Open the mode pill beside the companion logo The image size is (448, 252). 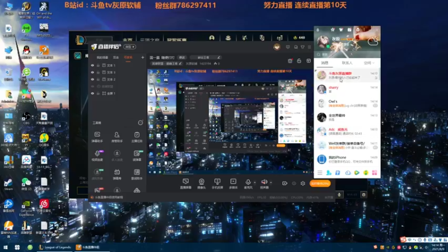pyautogui.click(x=130, y=47)
